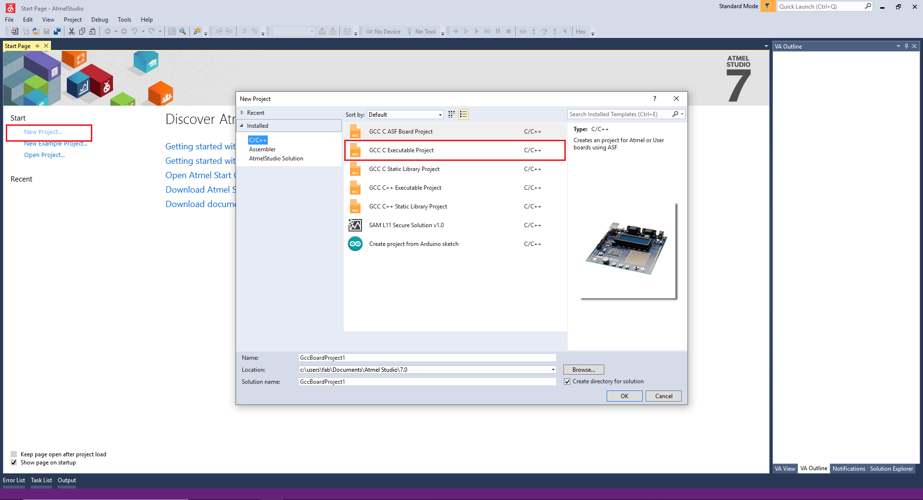This screenshot has height=500, width=923.
Task: Open the Error List tab
Action: (x=14, y=480)
